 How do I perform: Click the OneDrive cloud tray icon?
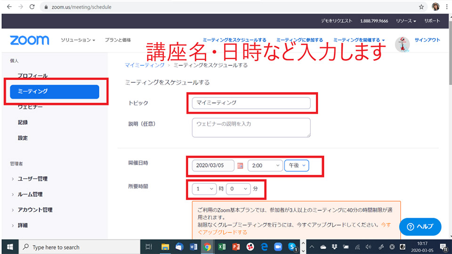click(x=323, y=247)
